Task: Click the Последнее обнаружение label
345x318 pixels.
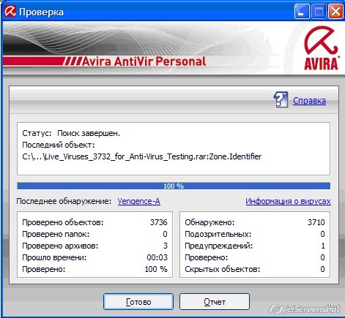Action: click(64, 201)
